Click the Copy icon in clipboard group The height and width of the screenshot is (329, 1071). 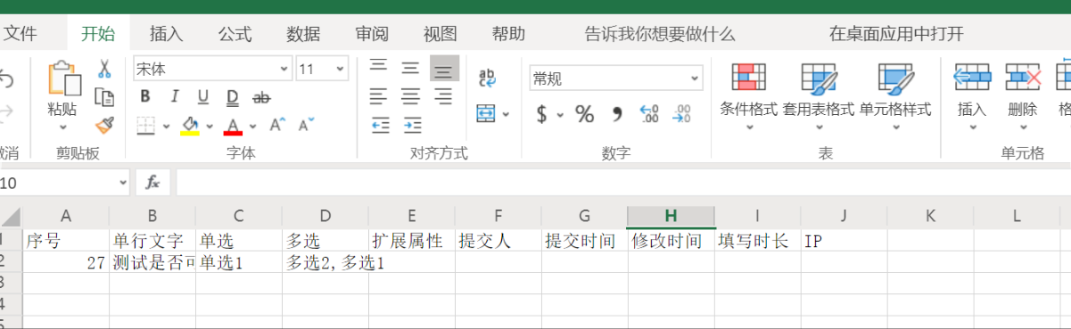click(104, 97)
